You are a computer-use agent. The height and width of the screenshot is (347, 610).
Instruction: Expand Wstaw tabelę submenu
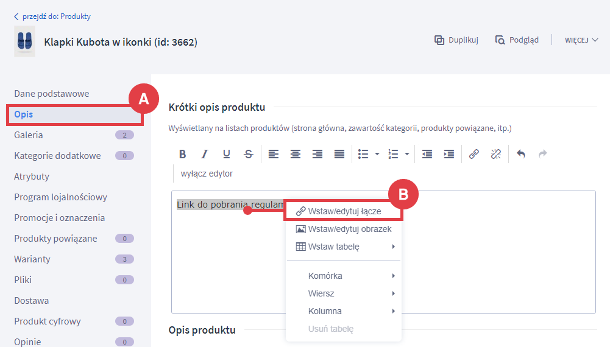pos(344,247)
